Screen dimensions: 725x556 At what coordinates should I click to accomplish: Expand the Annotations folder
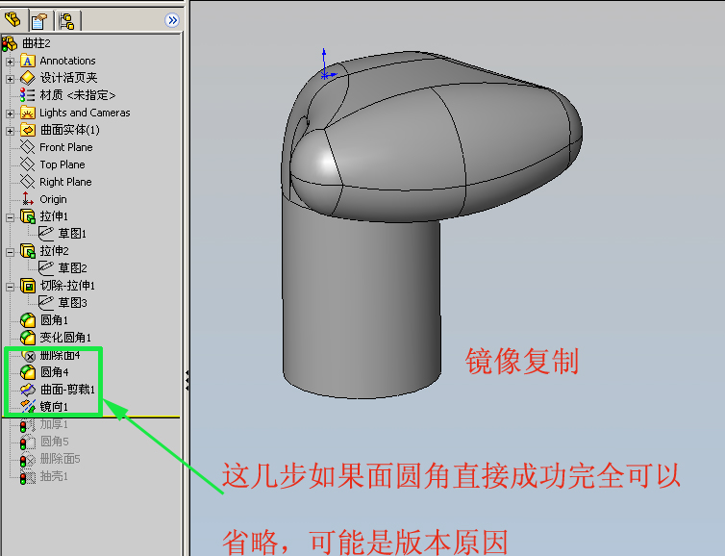[10, 61]
